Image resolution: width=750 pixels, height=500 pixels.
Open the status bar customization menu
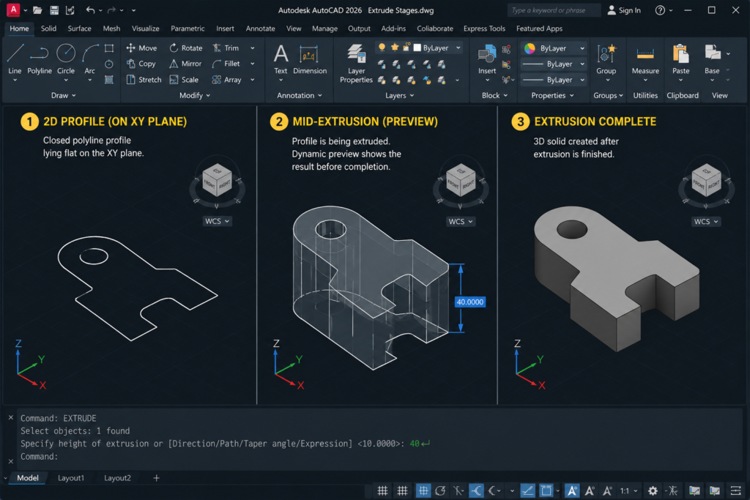click(735, 490)
